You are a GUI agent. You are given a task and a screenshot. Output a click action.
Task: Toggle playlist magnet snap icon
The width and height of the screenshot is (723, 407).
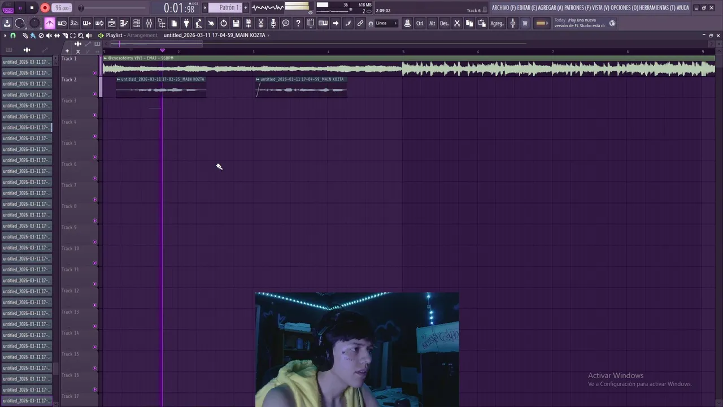point(13,35)
